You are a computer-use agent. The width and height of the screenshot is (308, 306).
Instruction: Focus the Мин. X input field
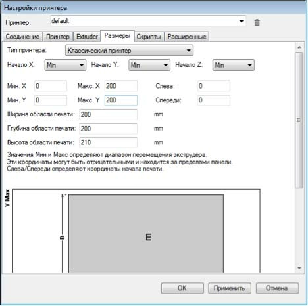[x=51, y=86]
